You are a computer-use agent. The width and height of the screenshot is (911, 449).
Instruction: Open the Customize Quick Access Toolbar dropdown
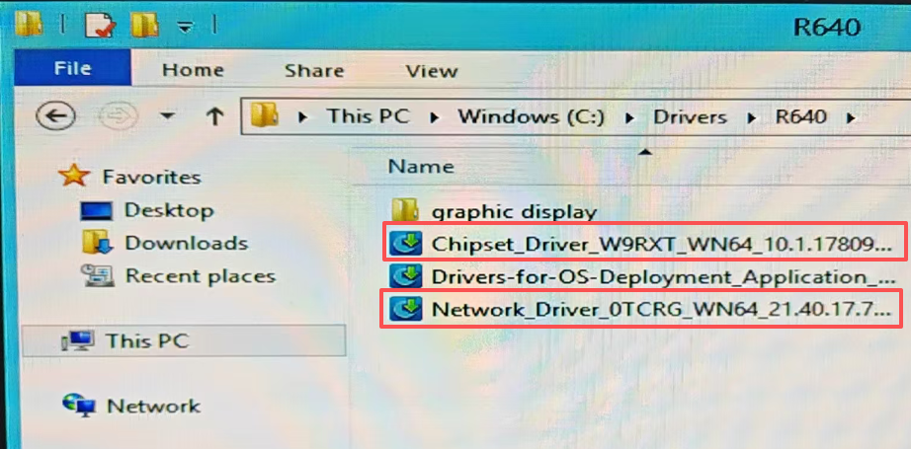pyautogui.click(x=184, y=26)
